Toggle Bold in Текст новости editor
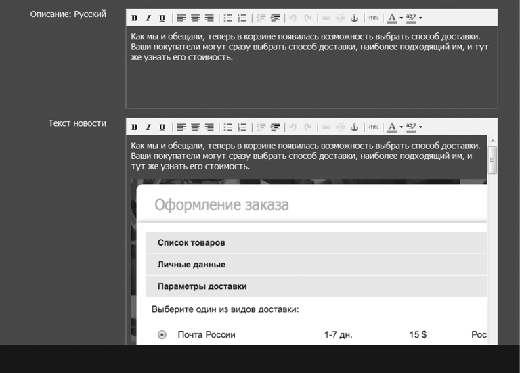Screen dimensions: 520x373 [134, 127]
